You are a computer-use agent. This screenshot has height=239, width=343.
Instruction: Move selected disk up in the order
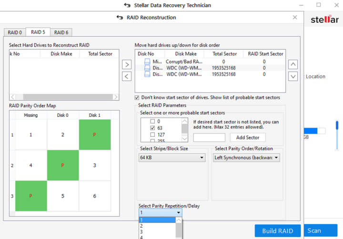(x=293, y=65)
